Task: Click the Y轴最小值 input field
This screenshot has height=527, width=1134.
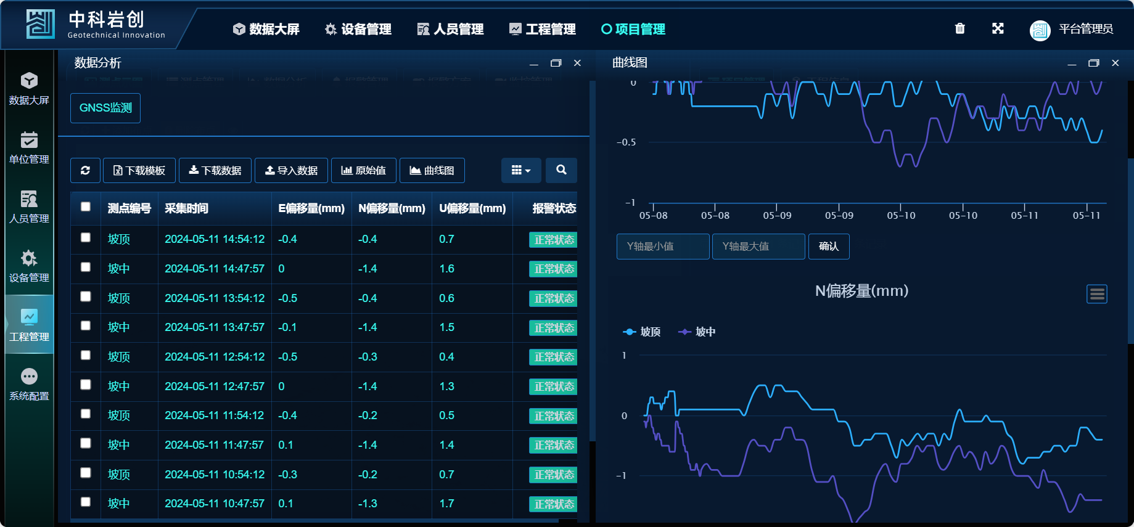Action: (663, 247)
